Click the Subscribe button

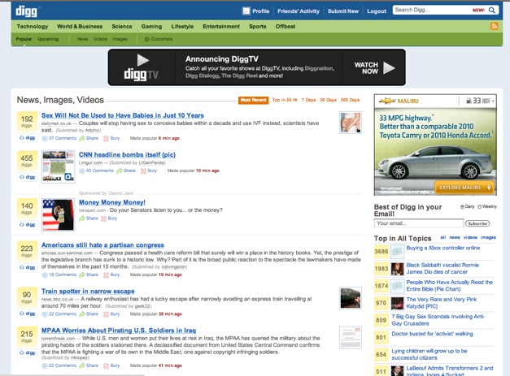pos(477,223)
